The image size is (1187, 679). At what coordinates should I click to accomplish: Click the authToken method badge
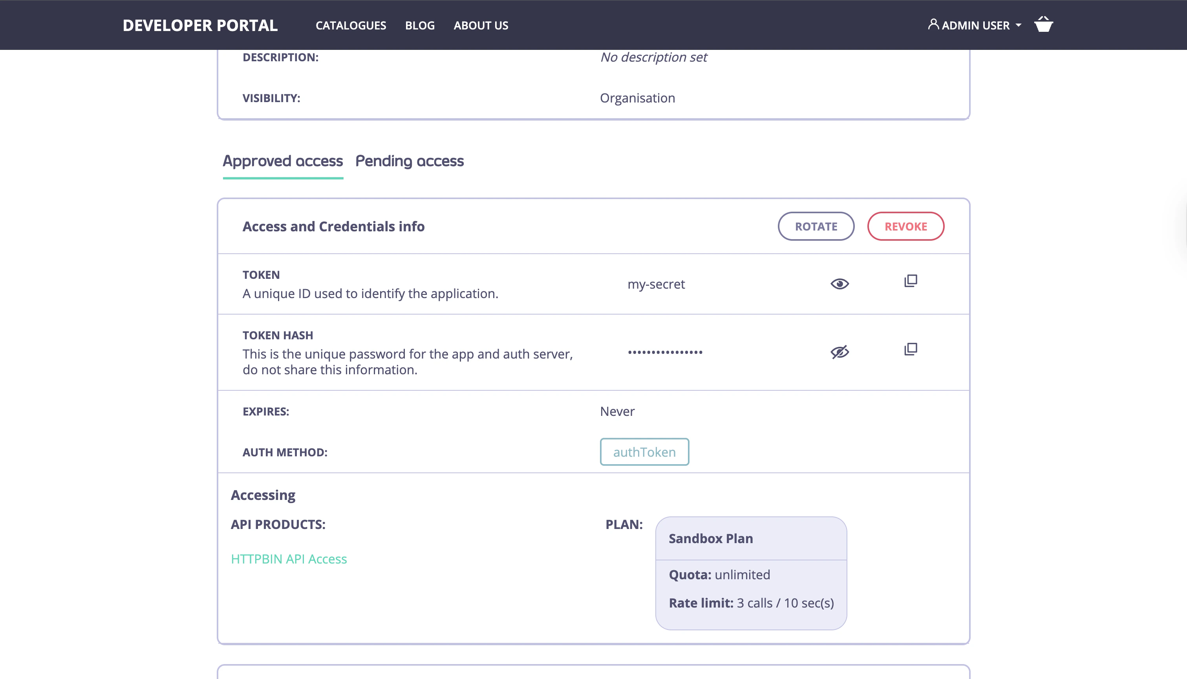click(644, 452)
